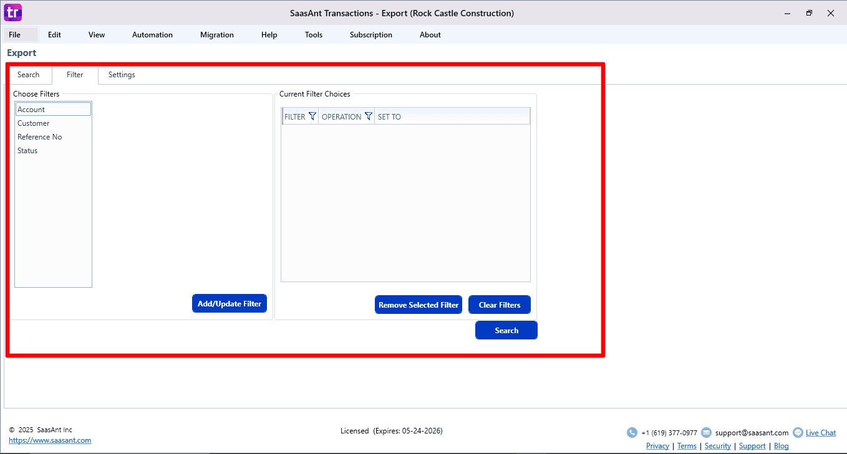Click the phone icon in the footer
This screenshot has width=847, height=454.
pyautogui.click(x=631, y=432)
